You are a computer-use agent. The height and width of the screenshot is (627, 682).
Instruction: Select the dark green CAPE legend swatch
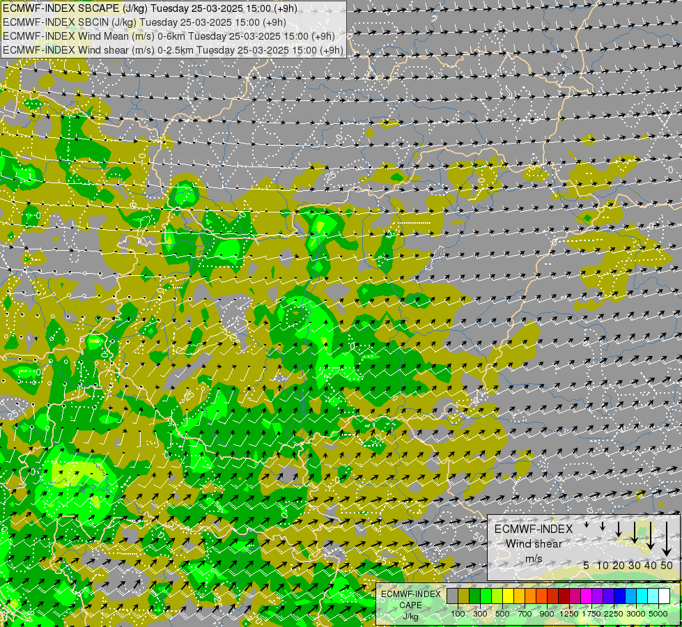(x=474, y=596)
